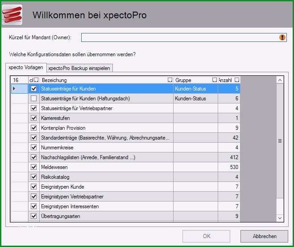Click the row indicator arrow of first row

point(14,88)
